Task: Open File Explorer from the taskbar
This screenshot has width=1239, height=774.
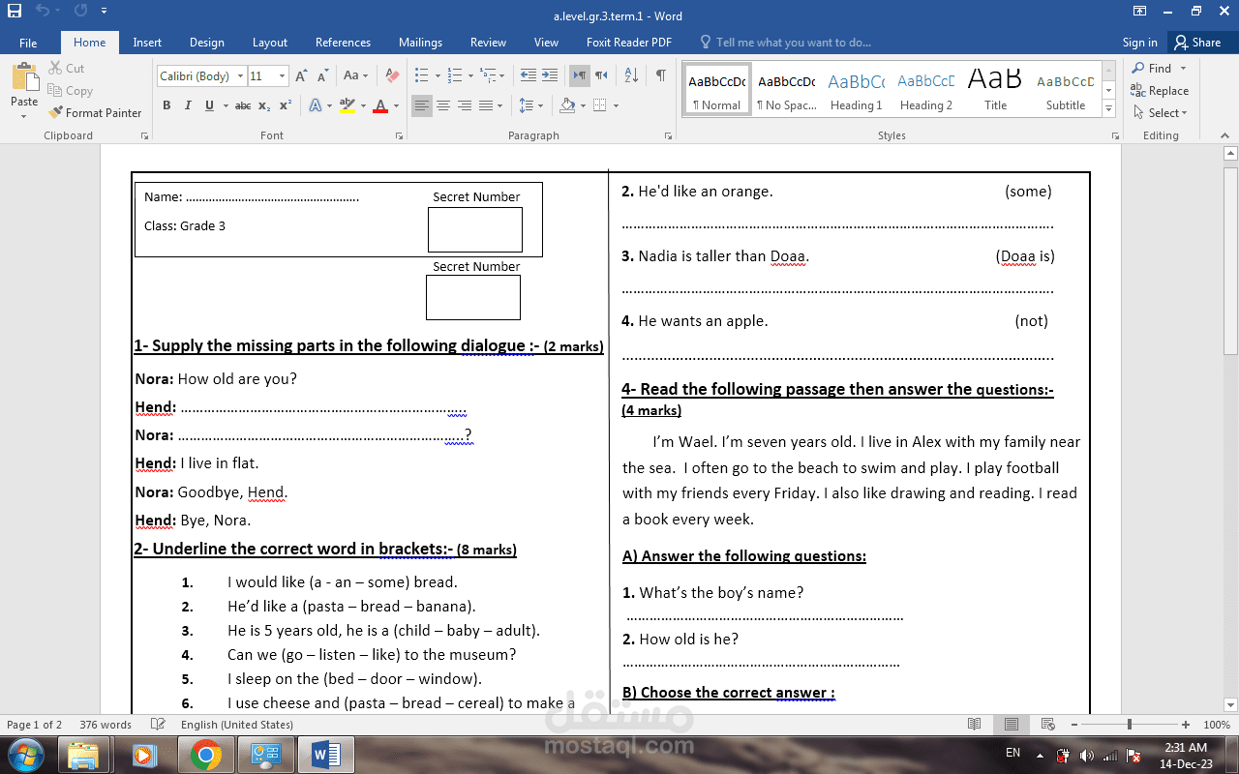Action: (83, 754)
